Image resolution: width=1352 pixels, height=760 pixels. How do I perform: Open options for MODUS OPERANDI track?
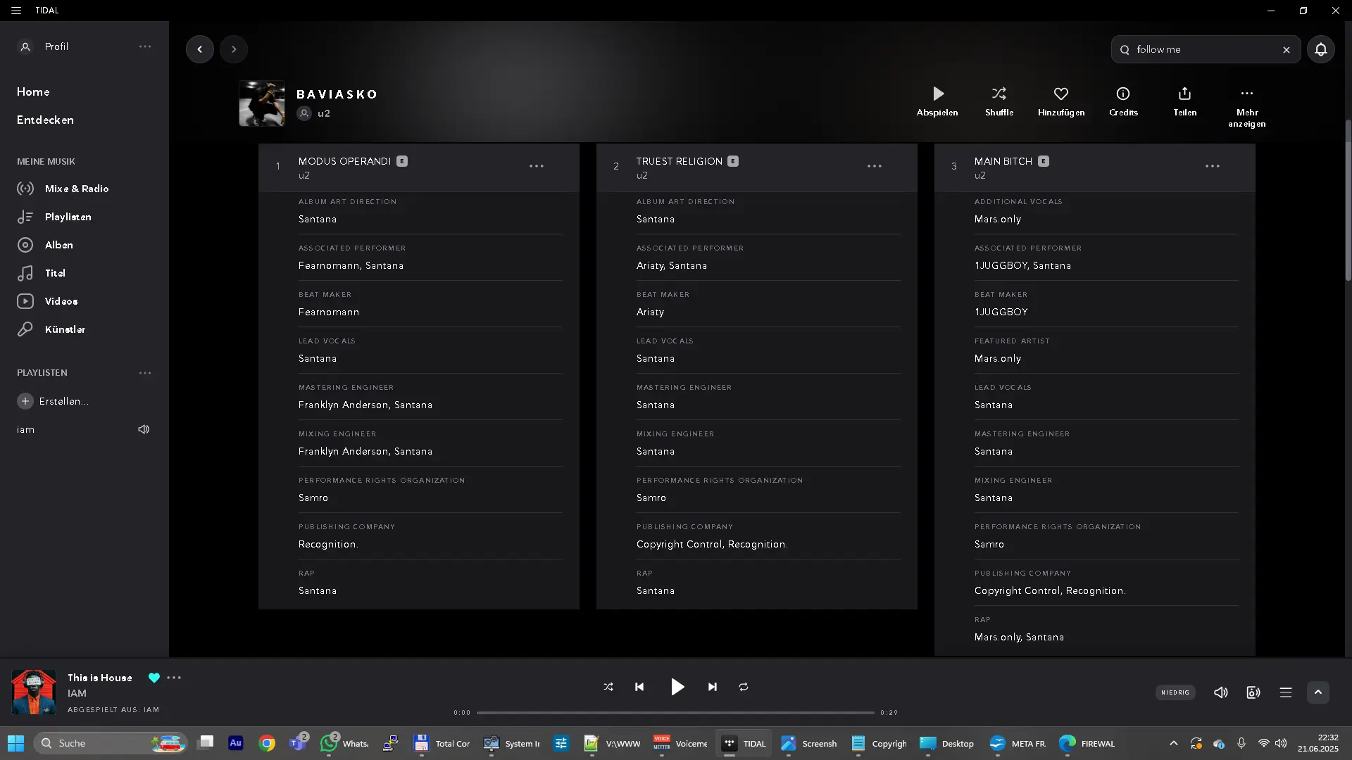click(536, 167)
